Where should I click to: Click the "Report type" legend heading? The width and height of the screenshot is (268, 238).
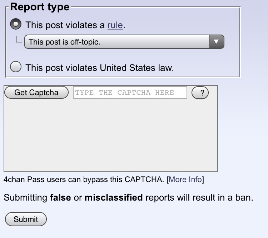(40, 7)
